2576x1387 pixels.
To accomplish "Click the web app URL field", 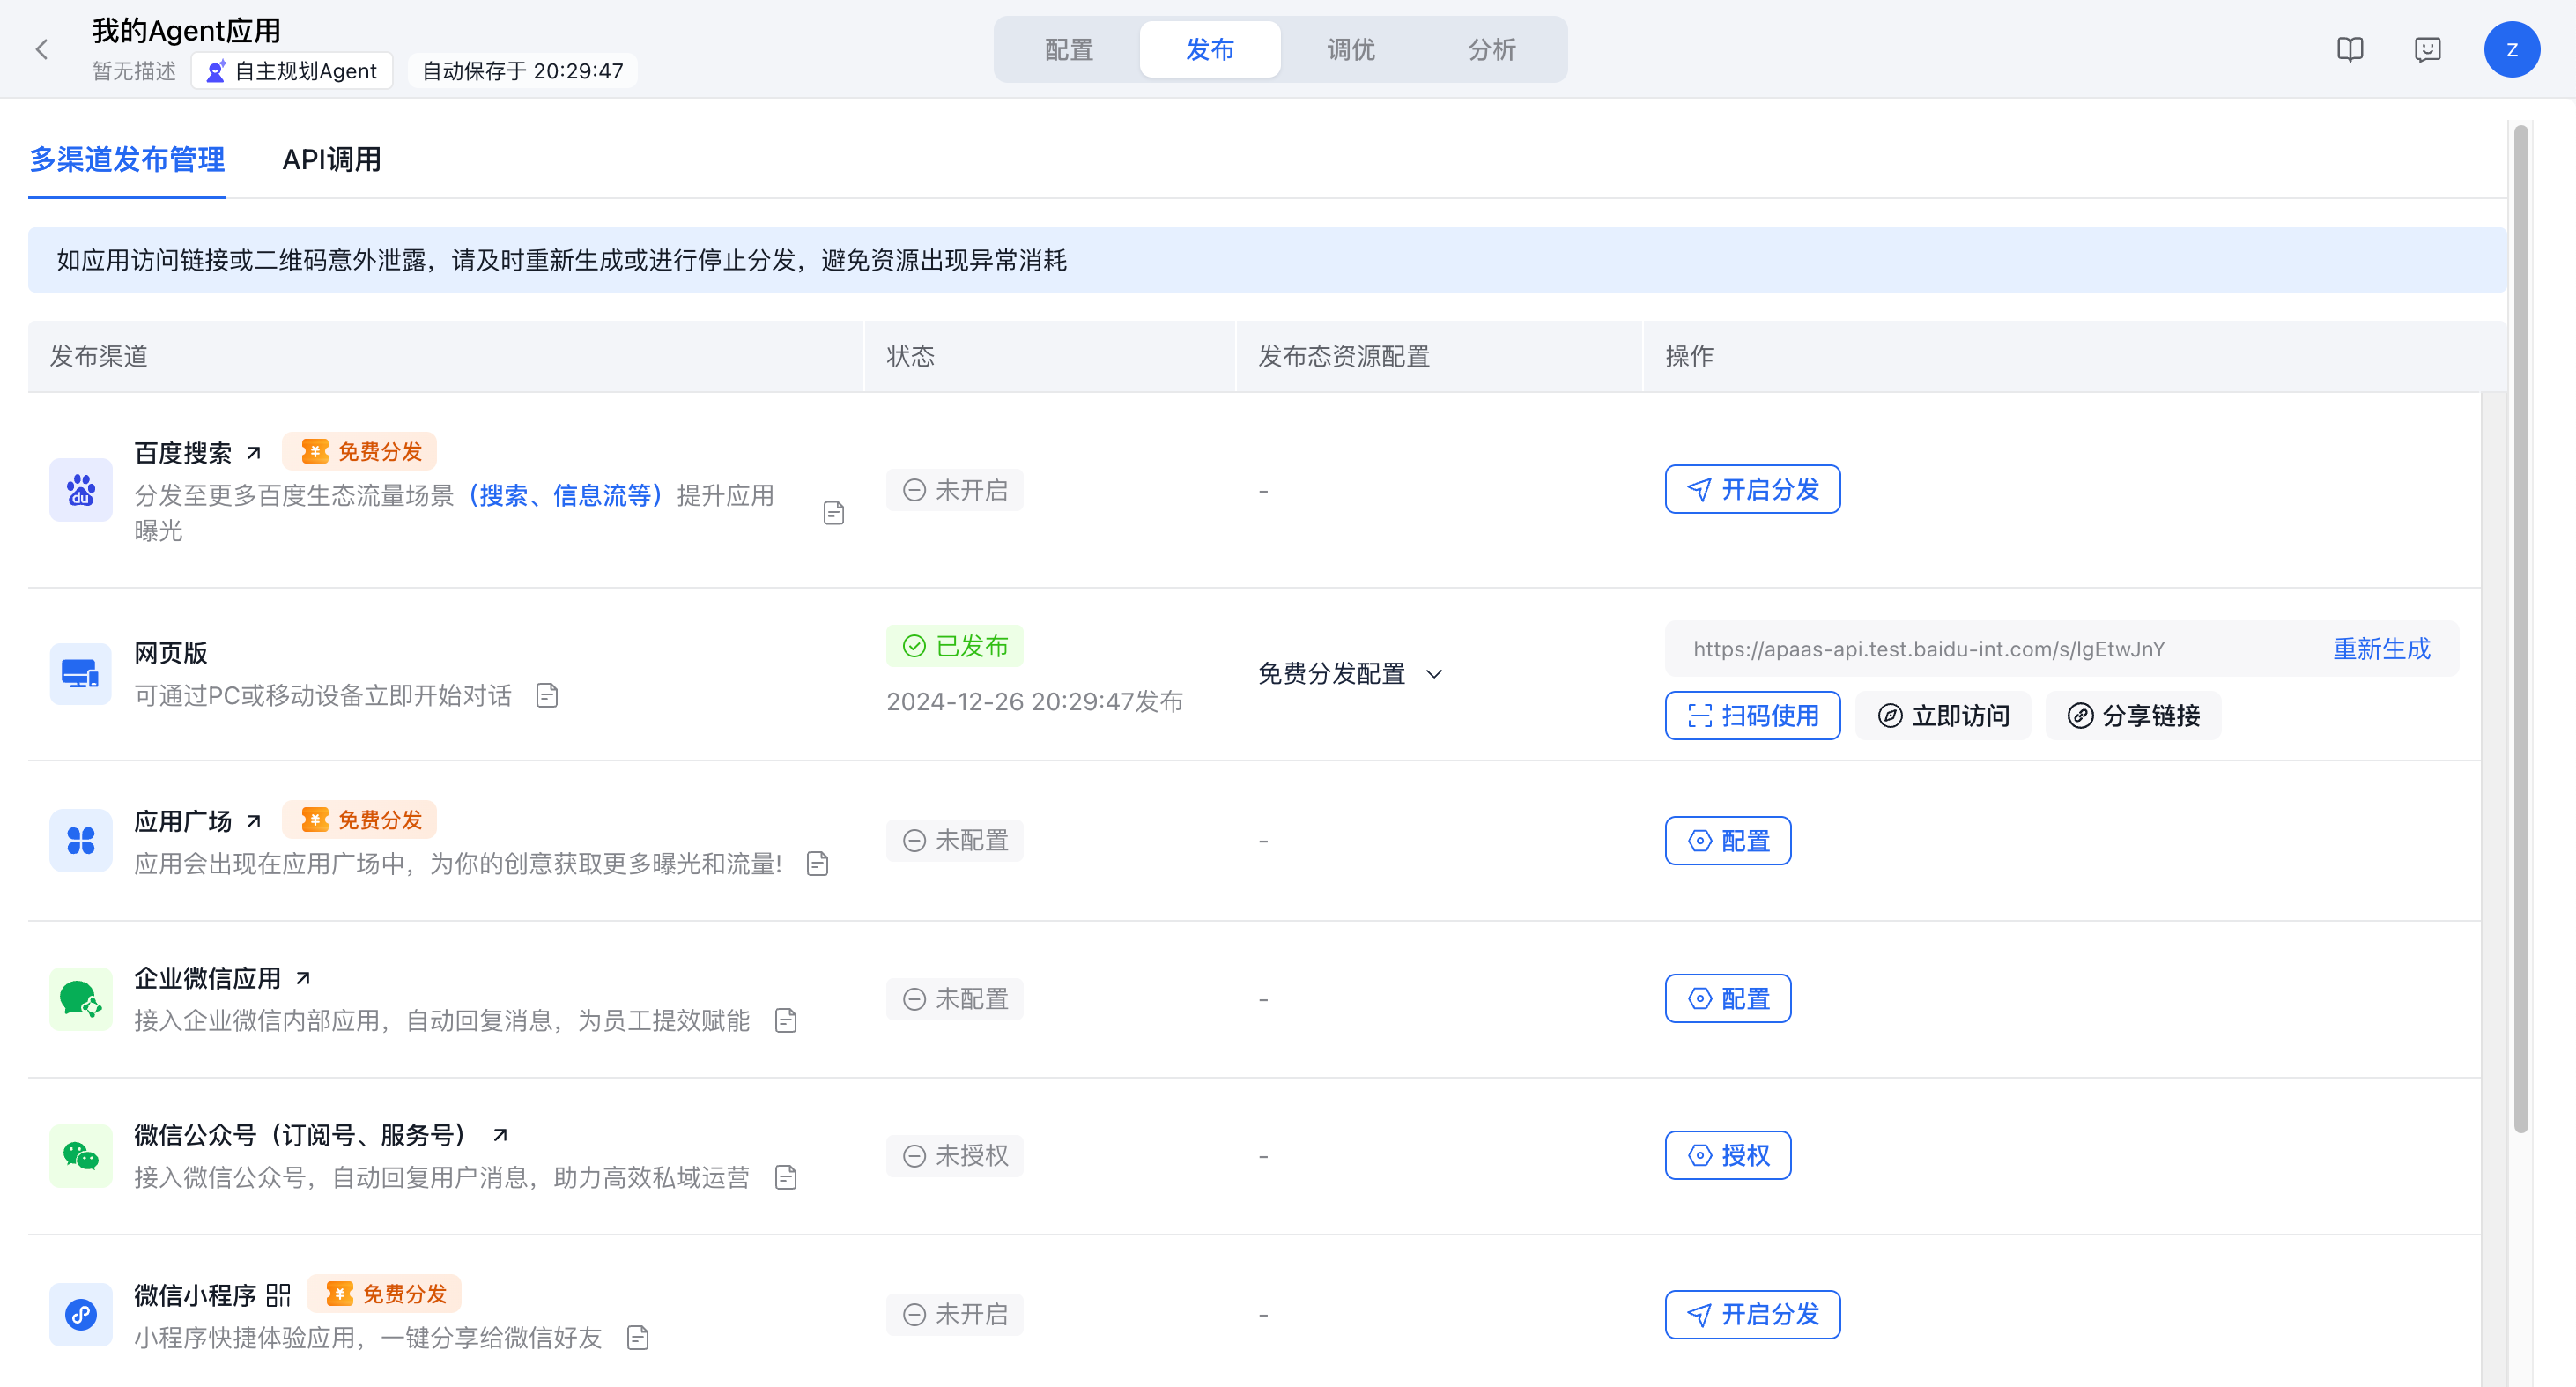I will point(2062,649).
